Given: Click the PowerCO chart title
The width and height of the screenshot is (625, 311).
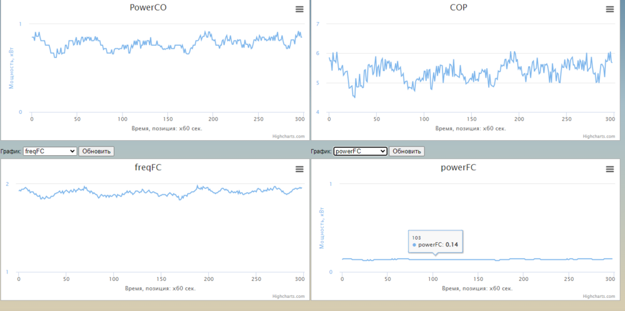Looking at the screenshot, I should tap(148, 8).
